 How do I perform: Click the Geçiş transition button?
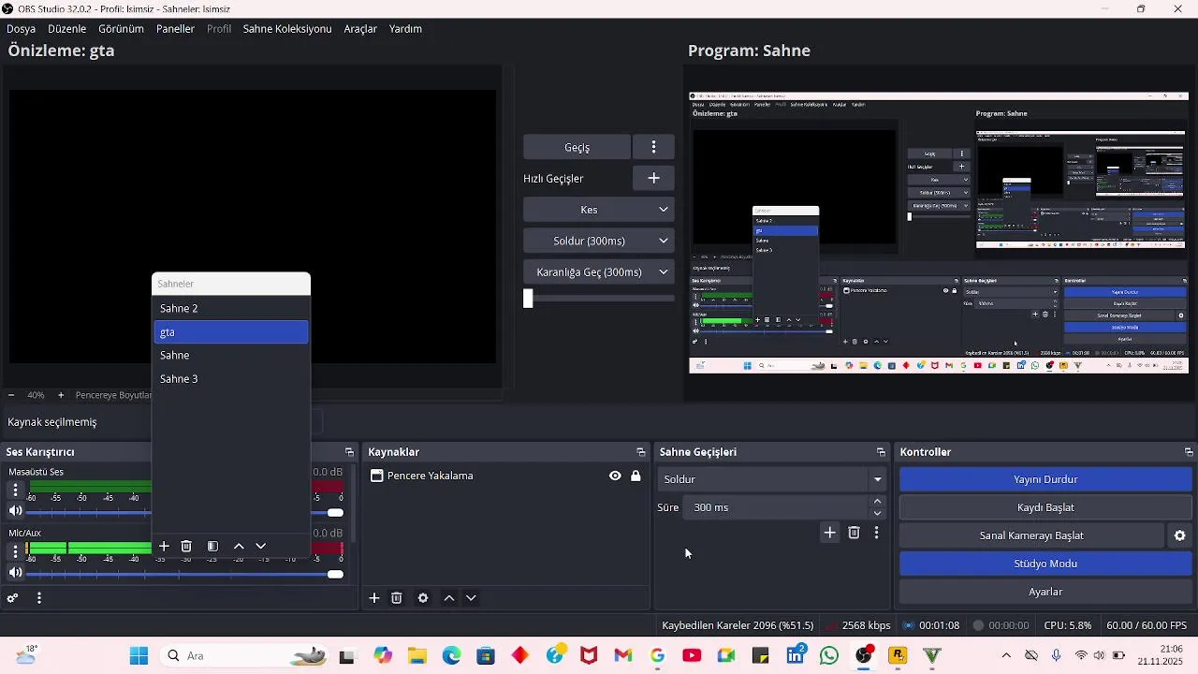pos(577,147)
